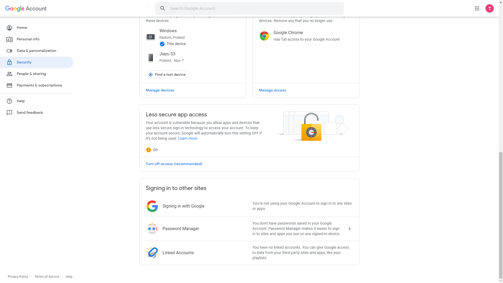Open the Google apps grid
Image resolution: width=503 pixels, height=283 pixels.
(x=477, y=8)
